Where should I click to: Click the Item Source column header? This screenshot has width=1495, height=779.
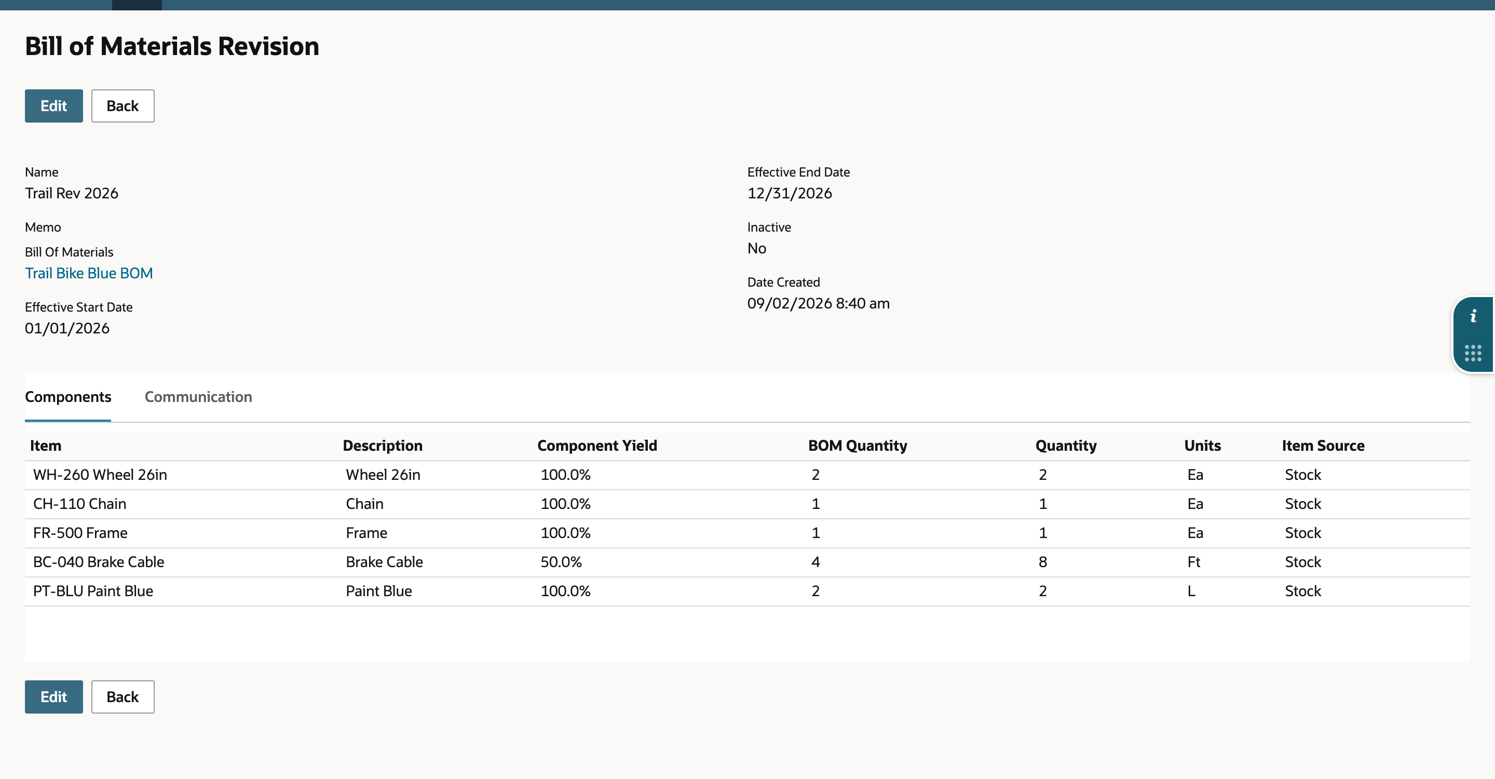click(x=1323, y=446)
